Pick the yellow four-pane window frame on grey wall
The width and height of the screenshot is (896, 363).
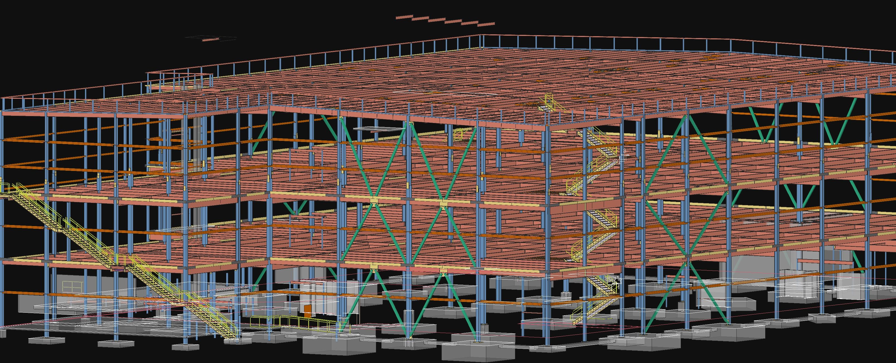[x=73, y=286]
